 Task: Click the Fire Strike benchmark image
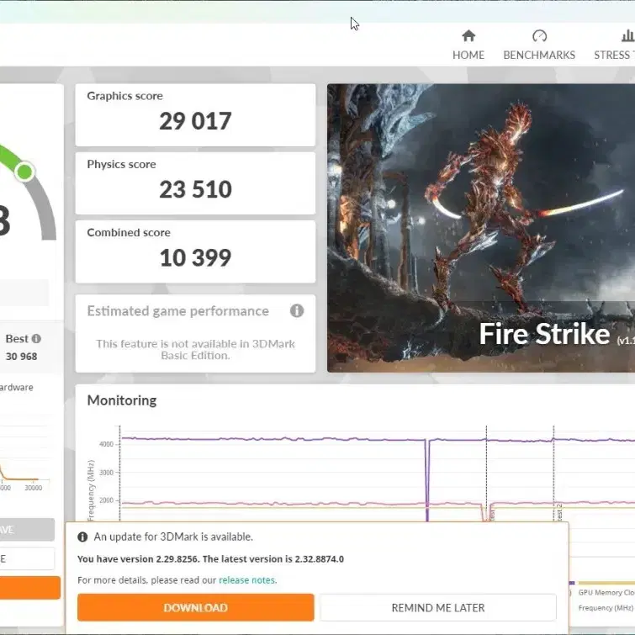[x=481, y=228]
